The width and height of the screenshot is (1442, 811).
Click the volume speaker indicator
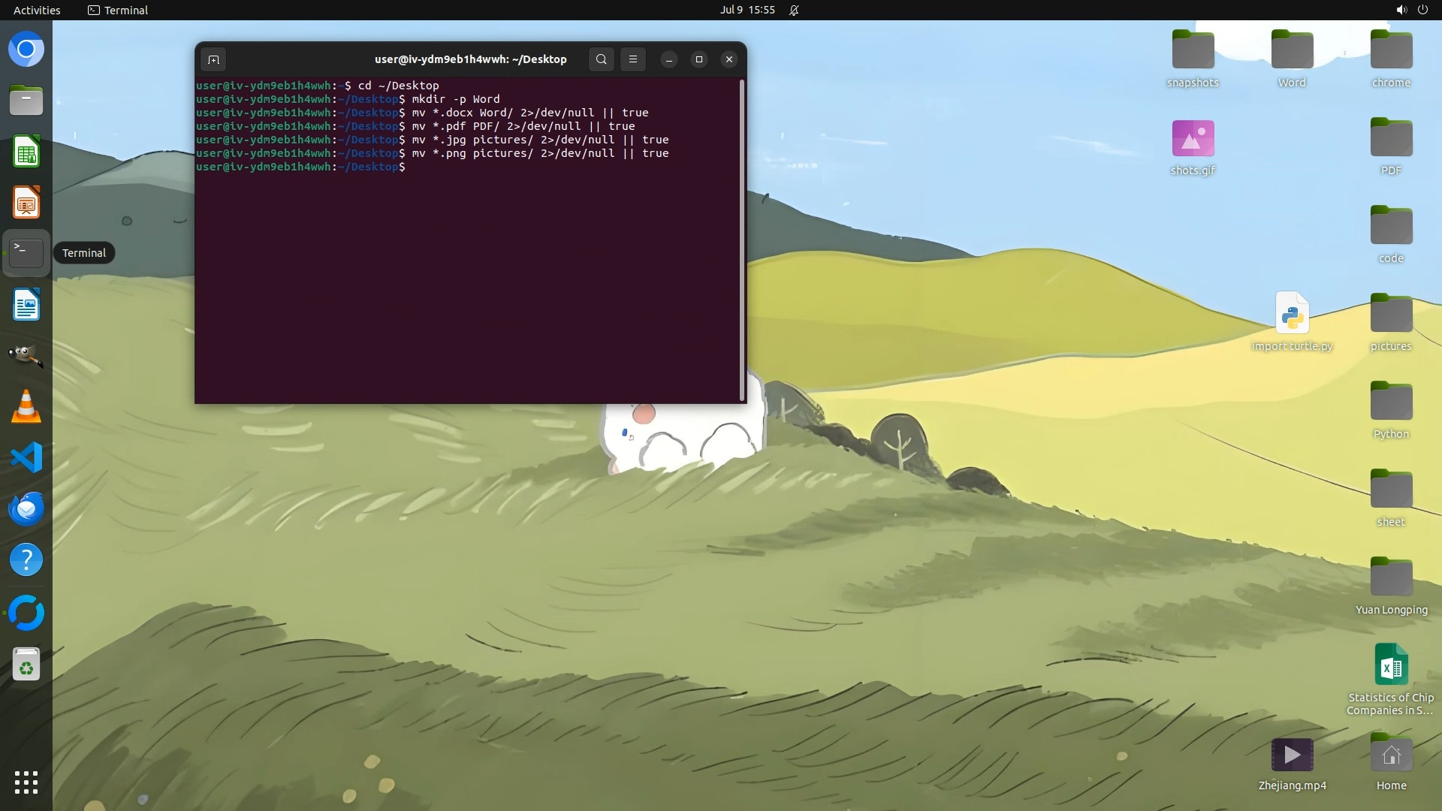click(x=1401, y=10)
